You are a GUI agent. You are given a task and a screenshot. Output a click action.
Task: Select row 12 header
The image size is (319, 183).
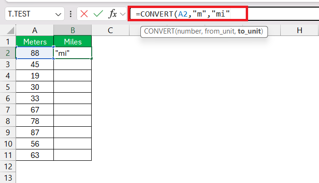(8, 167)
